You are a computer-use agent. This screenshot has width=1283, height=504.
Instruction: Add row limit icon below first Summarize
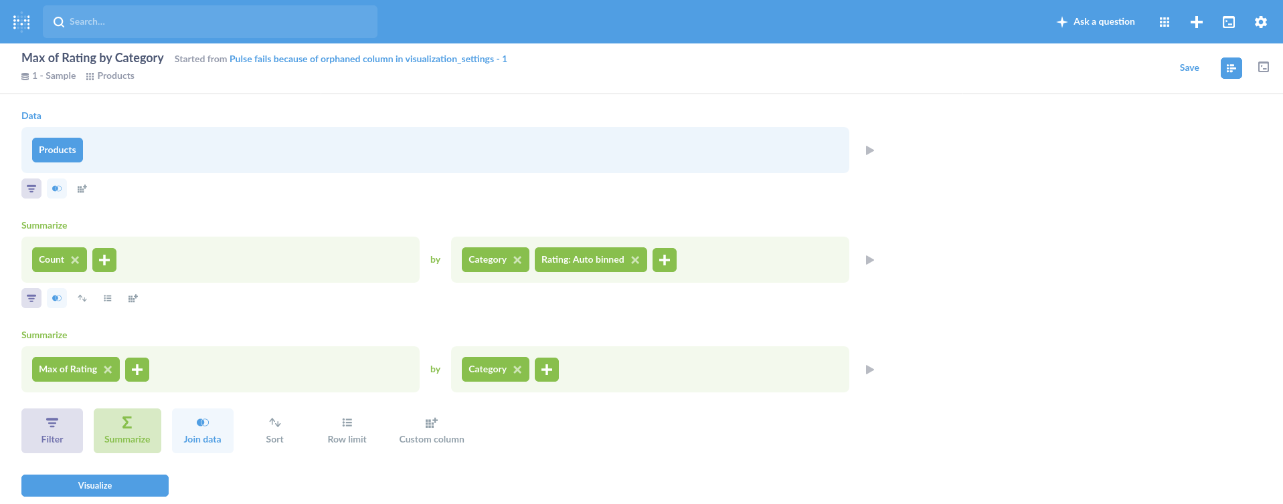point(108,298)
